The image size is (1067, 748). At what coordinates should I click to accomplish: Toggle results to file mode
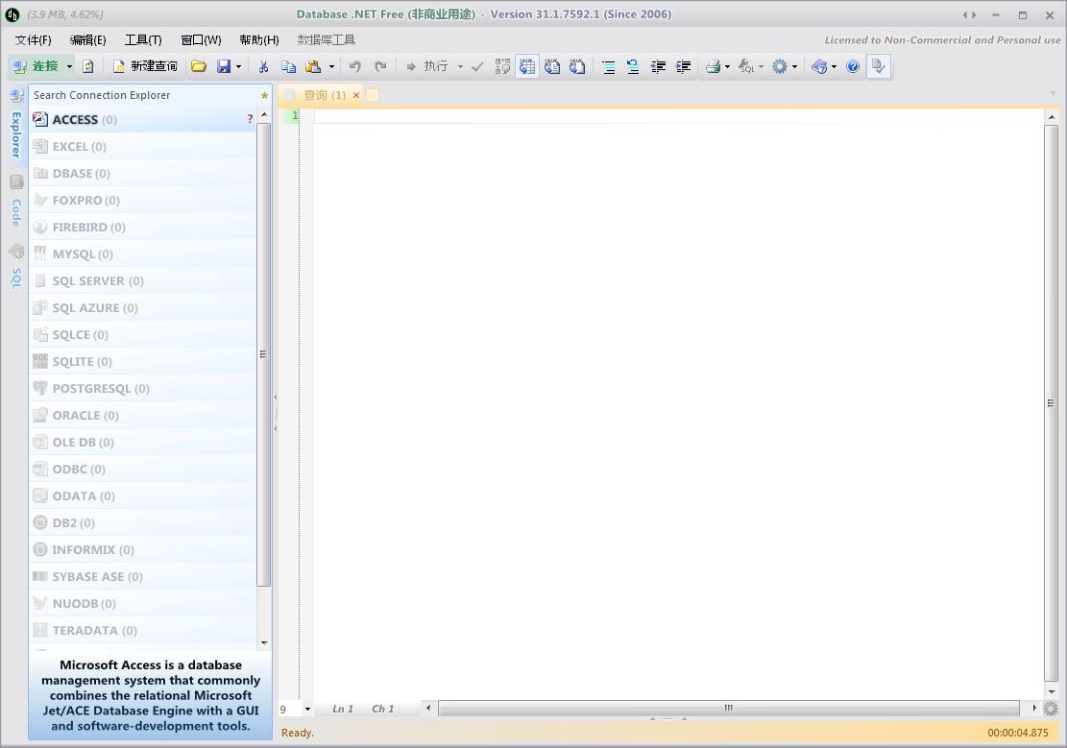click(x=577, y=66)
